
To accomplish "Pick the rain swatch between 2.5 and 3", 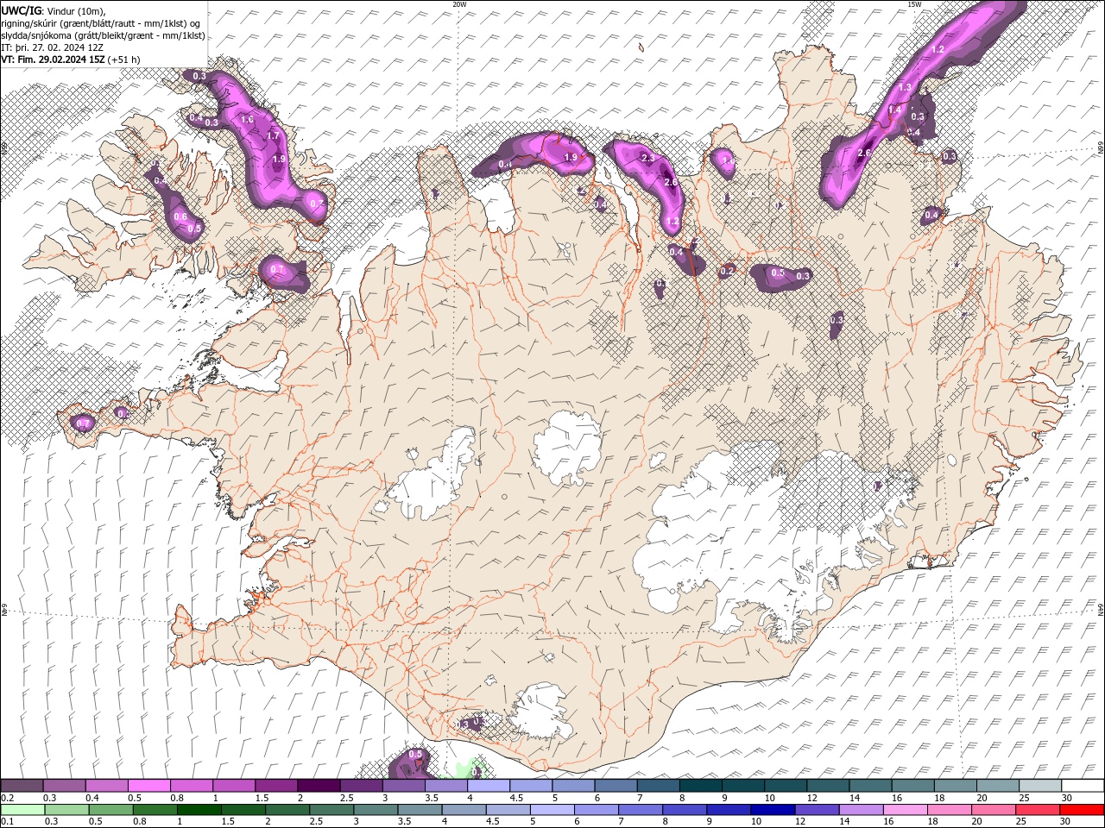I will pyautogui.click(x=331, y=810).
